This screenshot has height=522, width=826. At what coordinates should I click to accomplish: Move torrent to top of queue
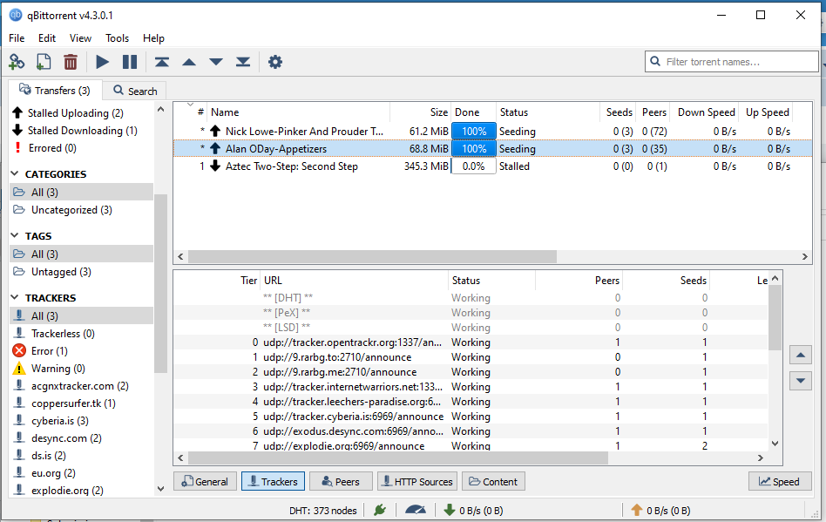tap(162, 62)
